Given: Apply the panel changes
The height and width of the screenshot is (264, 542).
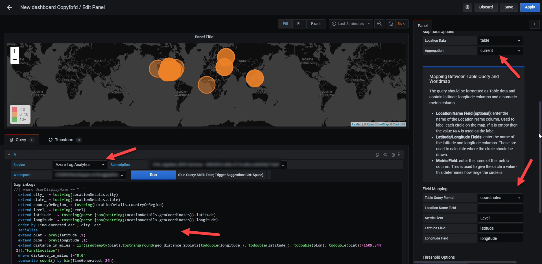Looking at the screenshot, I should (530, 7).
